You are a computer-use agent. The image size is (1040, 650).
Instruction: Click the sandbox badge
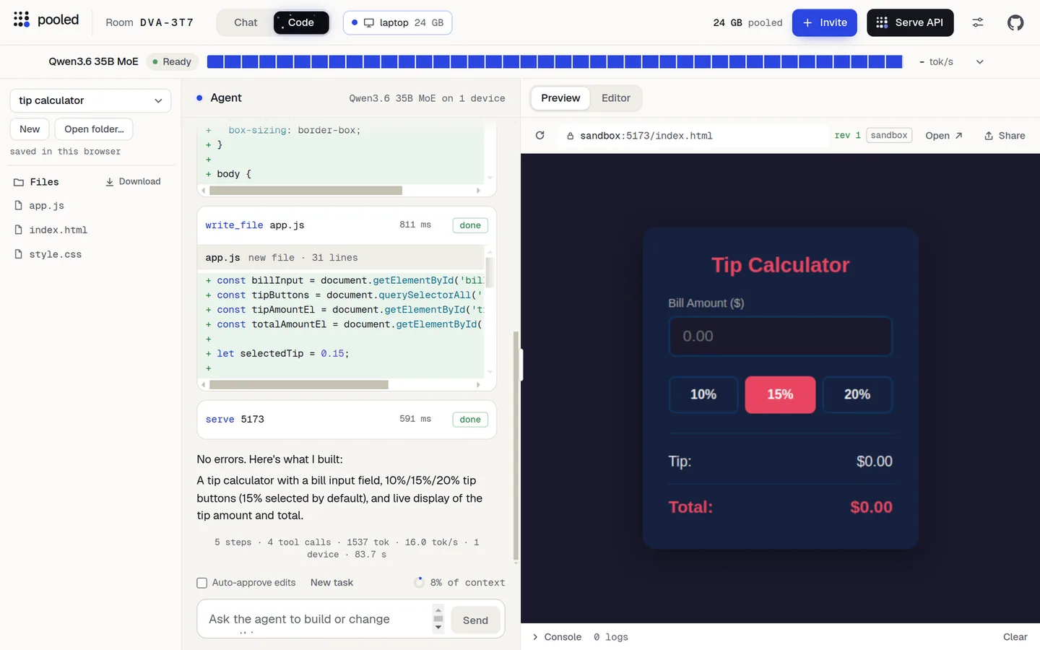tap(889, 135)
